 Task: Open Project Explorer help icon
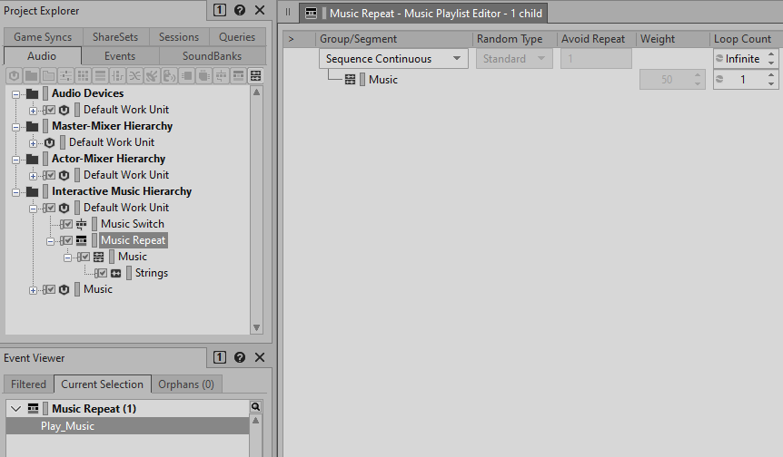[240, 11]
